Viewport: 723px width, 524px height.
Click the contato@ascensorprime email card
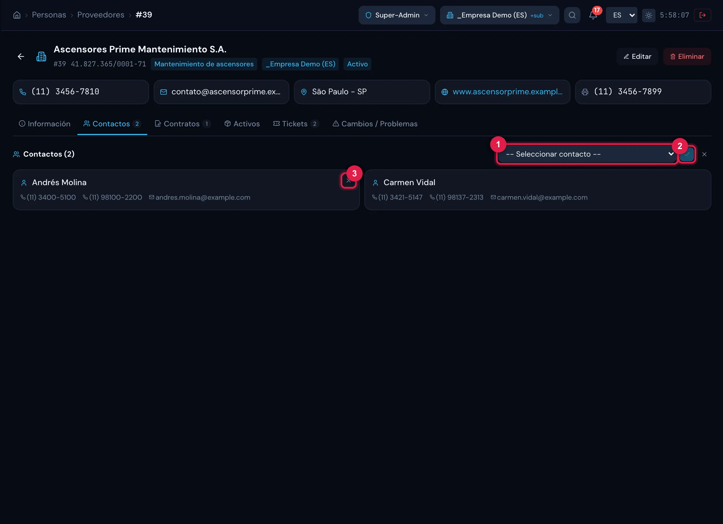(221, 92)
